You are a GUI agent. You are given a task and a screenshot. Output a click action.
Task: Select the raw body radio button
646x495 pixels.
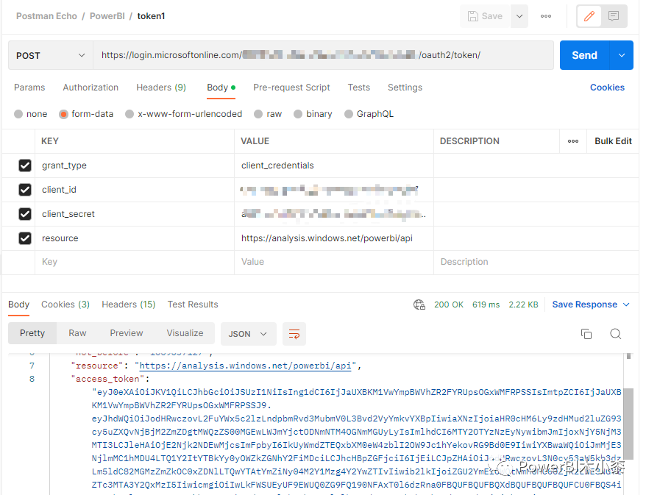[258, 114]
